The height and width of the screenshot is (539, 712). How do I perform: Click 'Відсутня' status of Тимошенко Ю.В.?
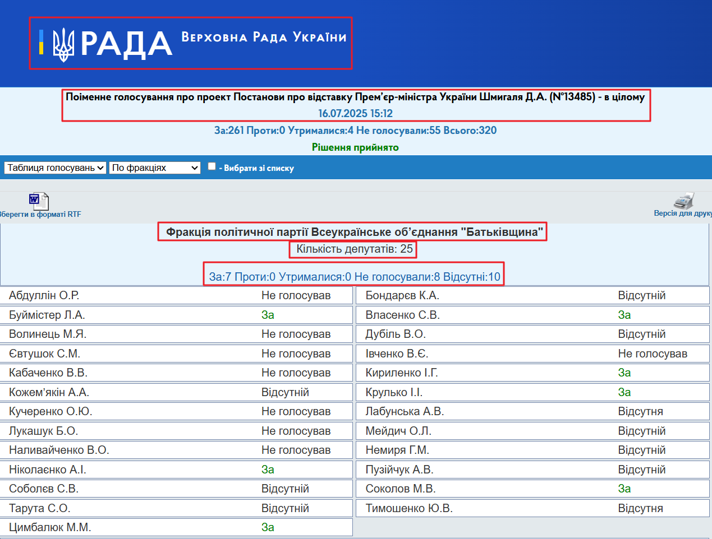(x=640, y=508)
